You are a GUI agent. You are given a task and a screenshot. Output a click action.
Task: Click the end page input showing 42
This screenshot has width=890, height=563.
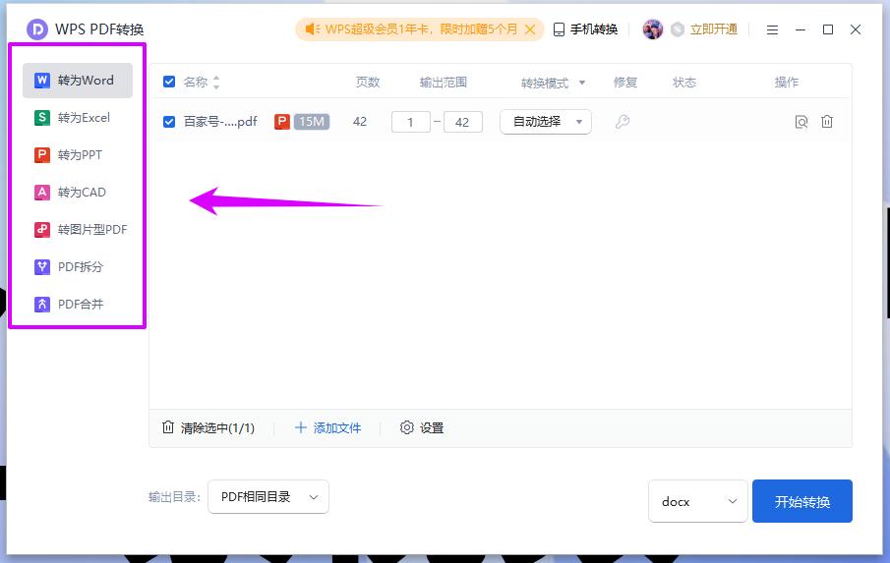tap(462, 122)
